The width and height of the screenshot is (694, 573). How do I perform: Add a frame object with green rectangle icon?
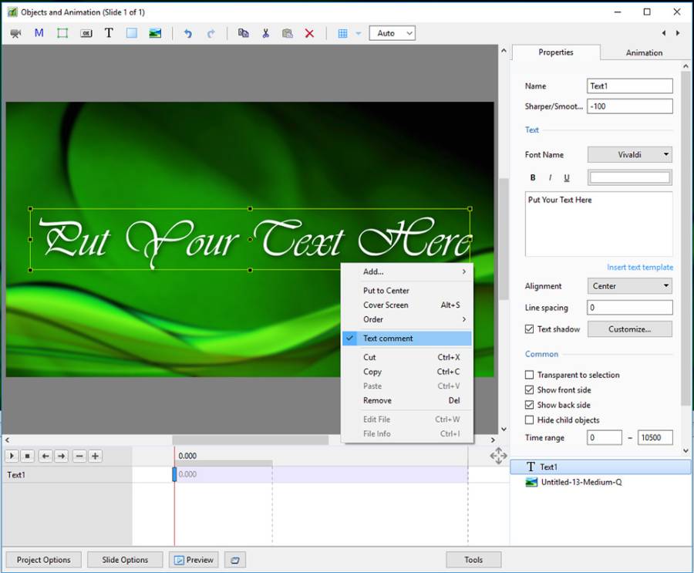tap(62, 33)
